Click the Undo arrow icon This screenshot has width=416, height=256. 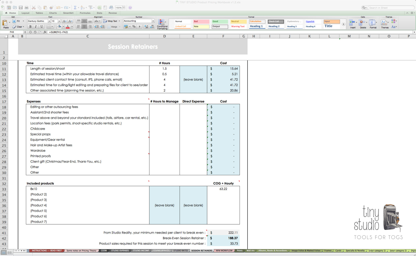[x=58, y=8]
